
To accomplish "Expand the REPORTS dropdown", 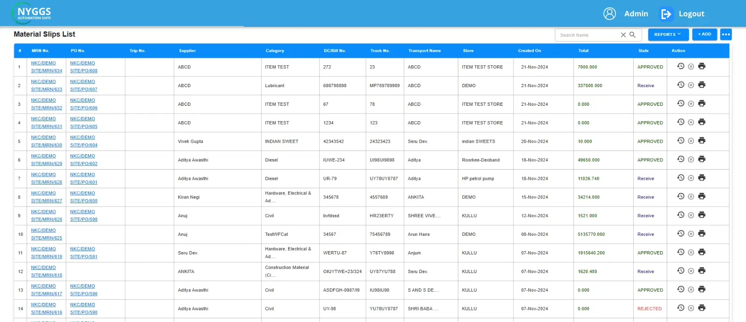I will pos(668,34).
